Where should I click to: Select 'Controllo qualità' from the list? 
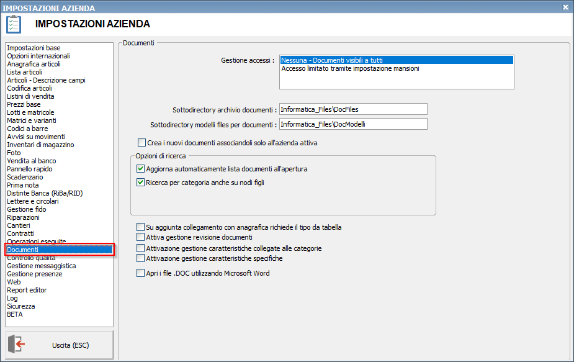[x=31, y=258]
